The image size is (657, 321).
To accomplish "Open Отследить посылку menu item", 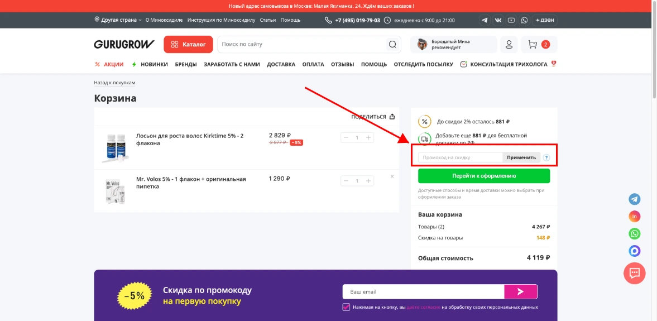I will pos(424,65).
